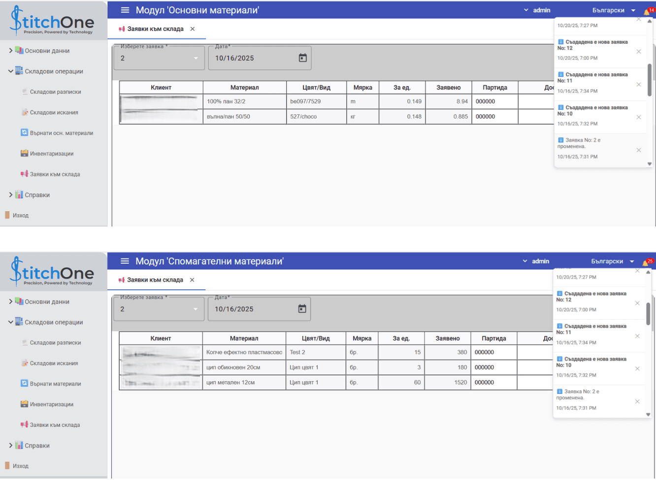Viewport: 656px width, 480px height.
Task: Toggle hamburger menu beside 'Спомагателни материали' title
Action: click(125, 261)
